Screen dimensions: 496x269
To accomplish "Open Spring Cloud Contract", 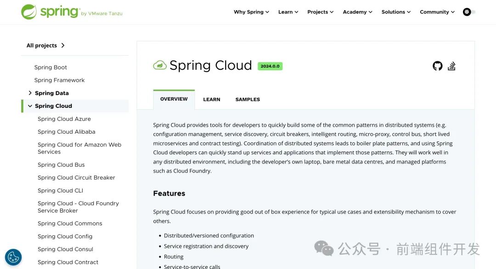I will pos(68,262).
